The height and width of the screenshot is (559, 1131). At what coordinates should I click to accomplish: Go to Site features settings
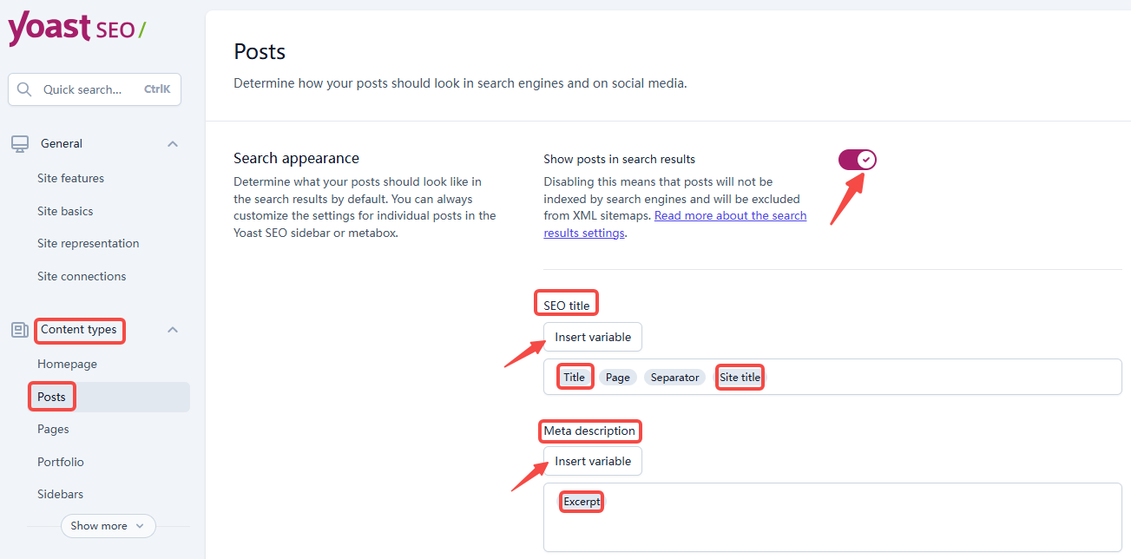point(69,178)
